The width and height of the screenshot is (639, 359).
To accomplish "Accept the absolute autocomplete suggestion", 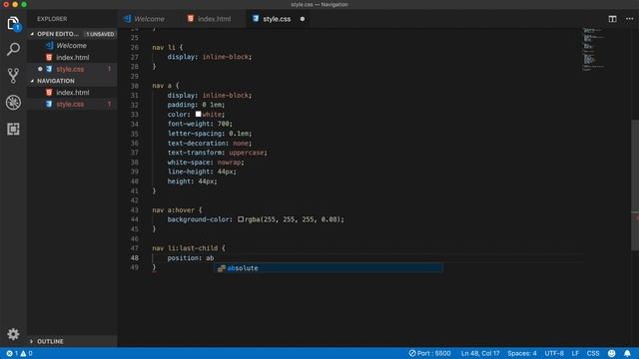I will pos(328,268).
